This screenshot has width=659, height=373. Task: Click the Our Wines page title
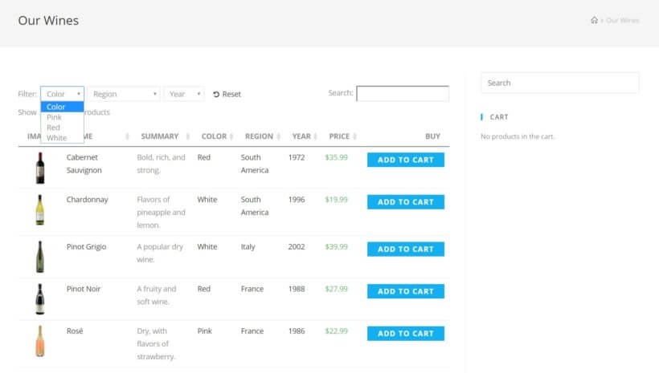pyautogui.click(x=48, y=21)
